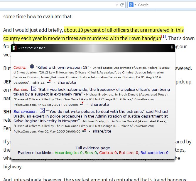Click the CiteEvidence logo icon in the popup header
The image size is (196, 181).
pos(14,48)
